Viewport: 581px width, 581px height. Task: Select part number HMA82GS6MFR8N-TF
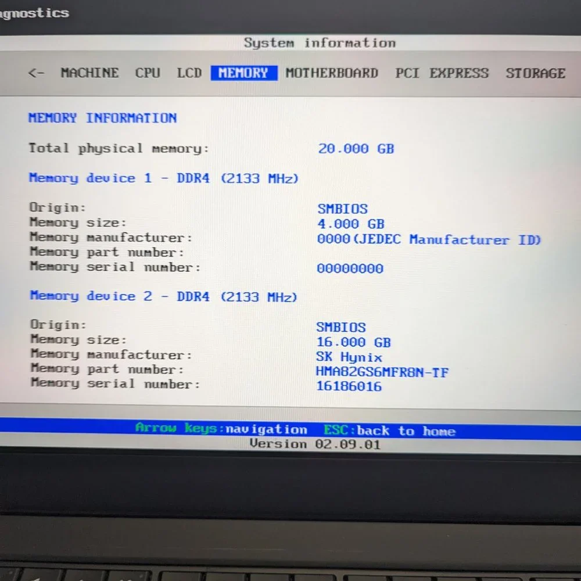(382, 372)
